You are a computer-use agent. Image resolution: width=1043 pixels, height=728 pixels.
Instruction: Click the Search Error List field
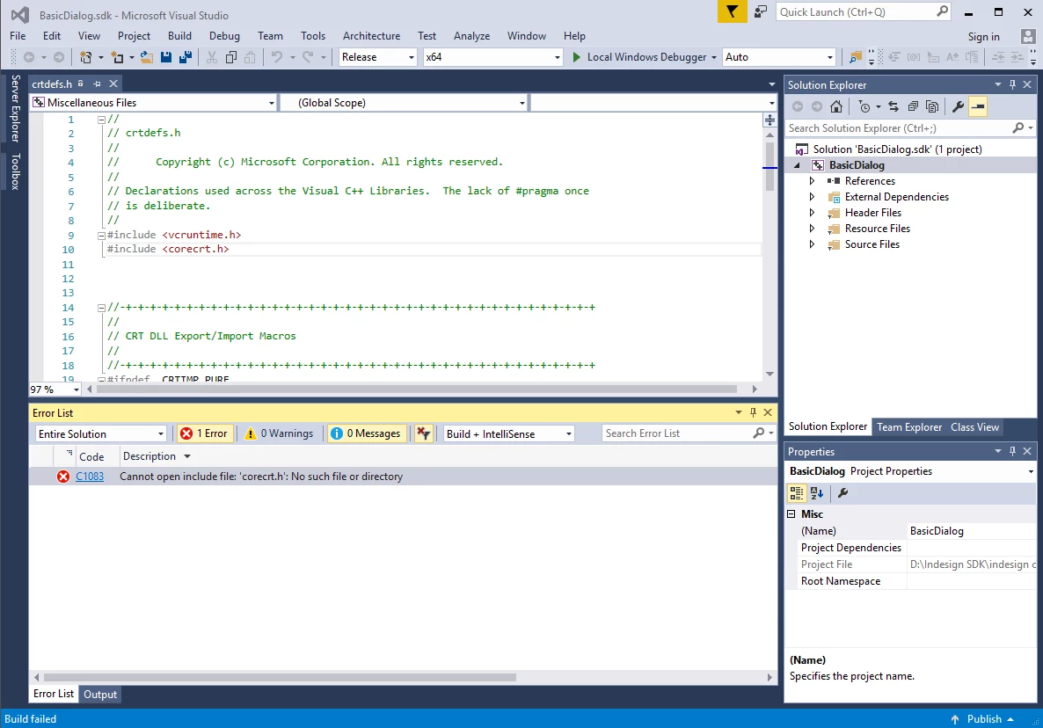click(x=688, y=433)
